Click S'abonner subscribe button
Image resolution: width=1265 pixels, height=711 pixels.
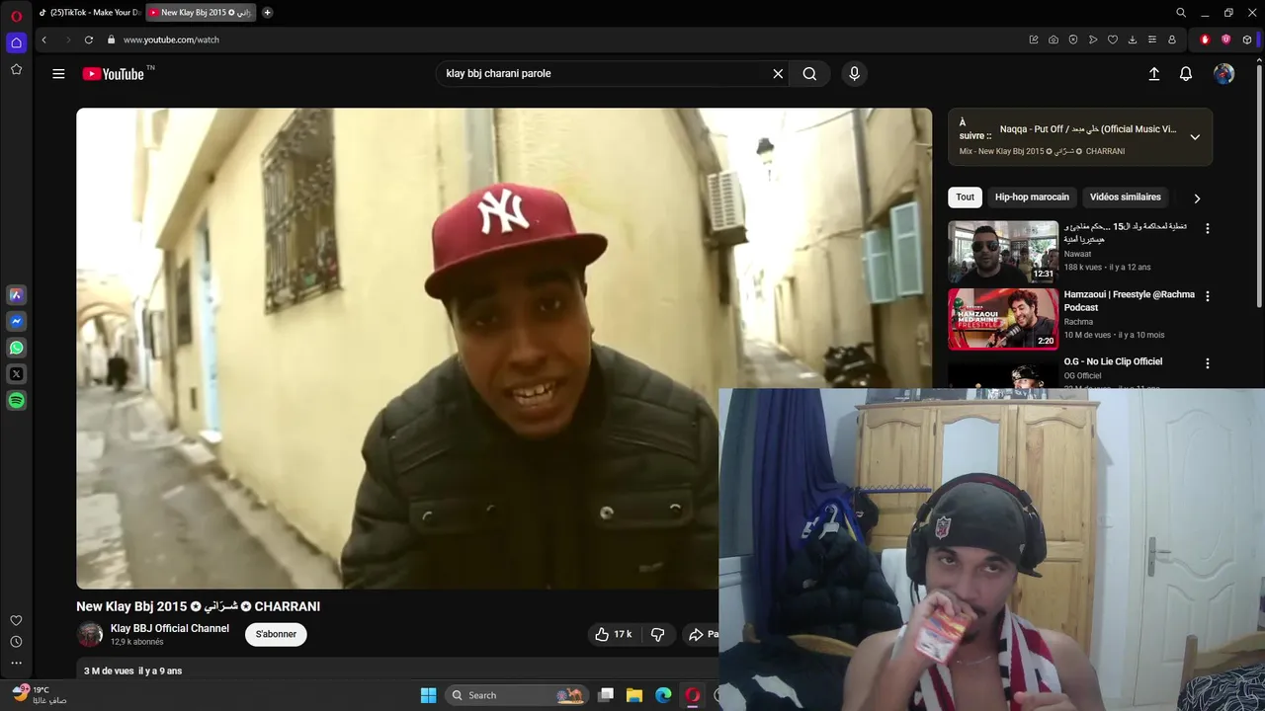[x=276, y=634]
